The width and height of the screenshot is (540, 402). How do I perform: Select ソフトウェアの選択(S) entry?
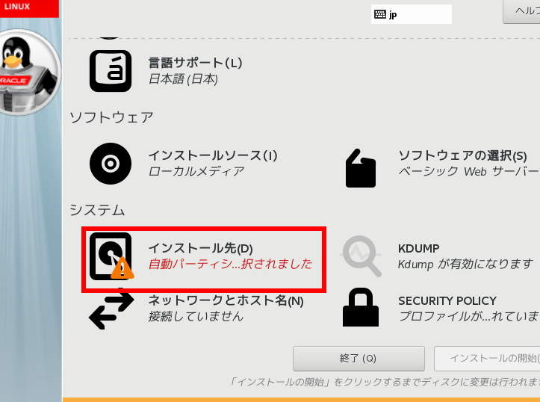click(462, 155)
